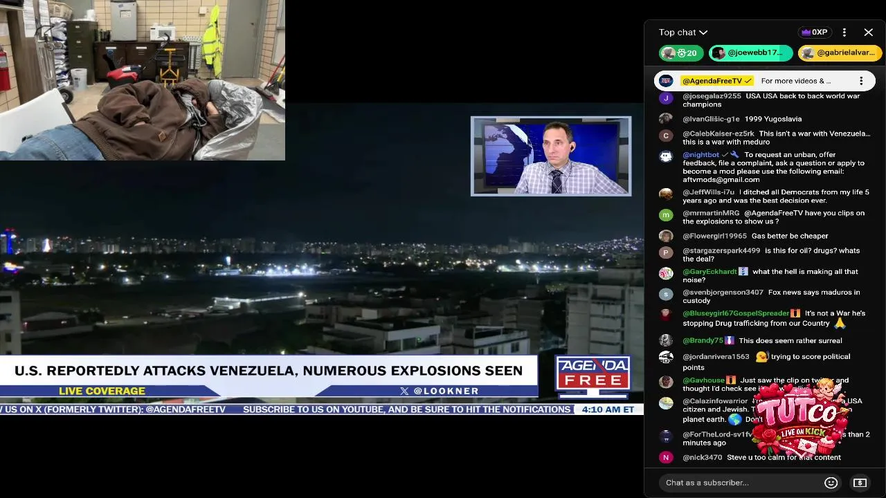Click the avatar of @Gavhouse
The image size is (886, 498).
click(x=666, y=382)
